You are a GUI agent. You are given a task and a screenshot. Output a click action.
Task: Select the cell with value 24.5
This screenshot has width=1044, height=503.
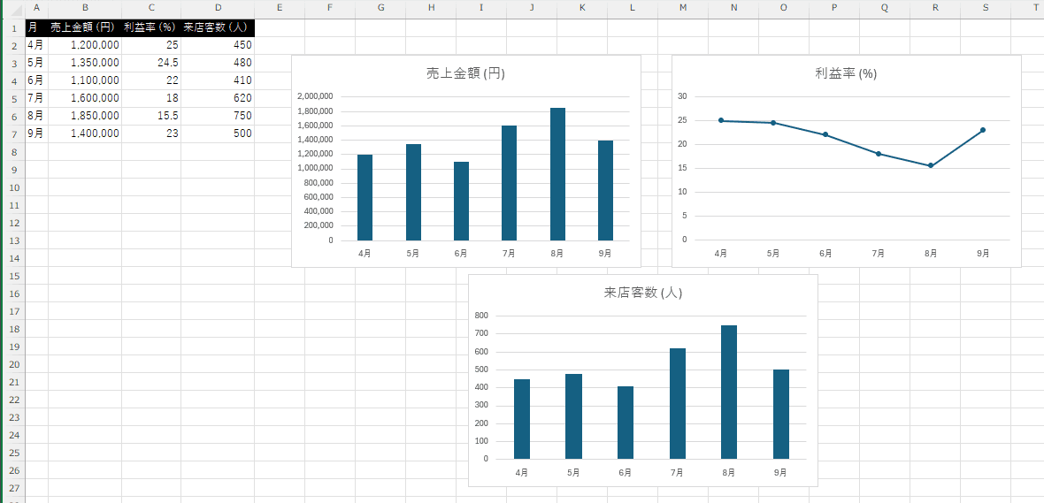151,63
